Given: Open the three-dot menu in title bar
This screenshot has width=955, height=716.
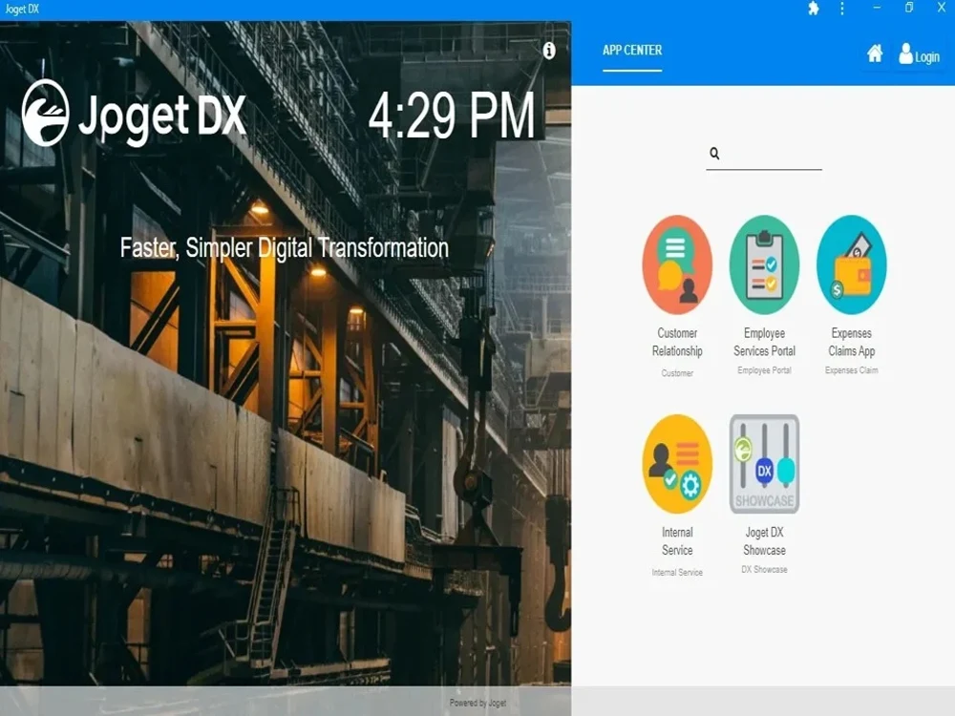Looking at the screenshot, I should click(842, 9).
